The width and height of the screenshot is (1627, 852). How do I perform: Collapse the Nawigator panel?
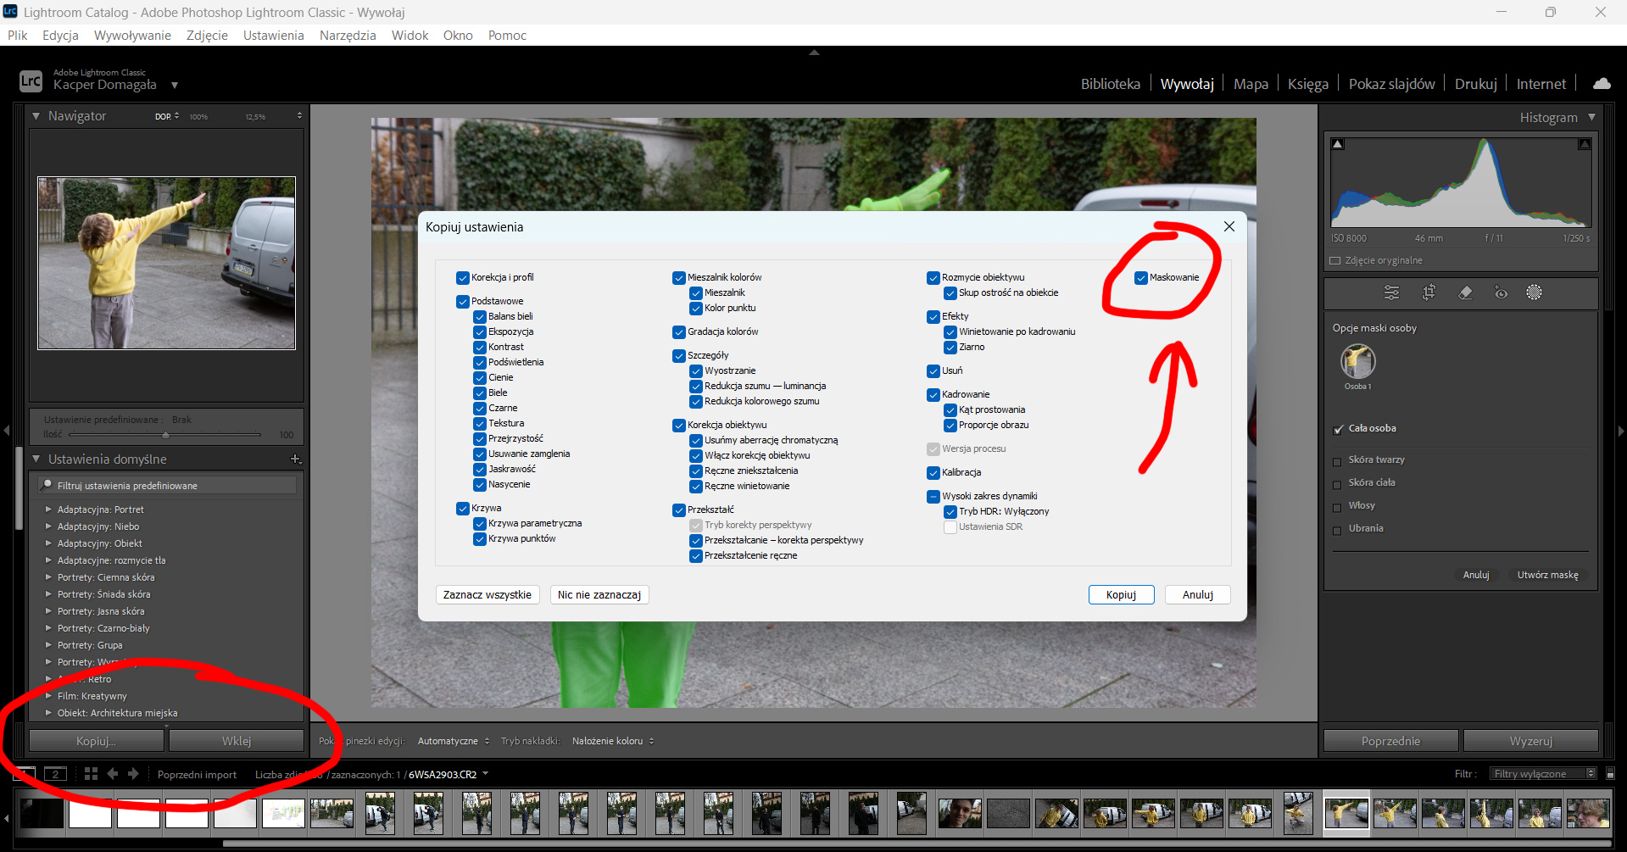[x=36, y=116]
